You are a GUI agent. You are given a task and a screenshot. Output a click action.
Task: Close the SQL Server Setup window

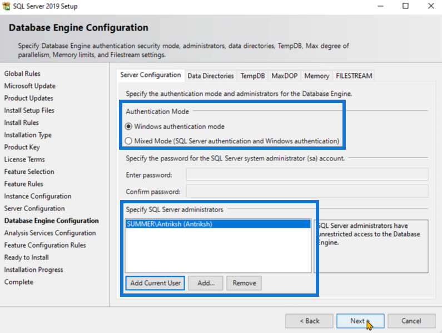coord(431,6)
